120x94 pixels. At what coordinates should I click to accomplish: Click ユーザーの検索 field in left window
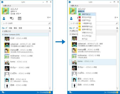(x=26, y=23)
